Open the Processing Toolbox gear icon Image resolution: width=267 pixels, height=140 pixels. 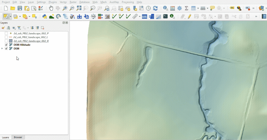pos(180,8)
